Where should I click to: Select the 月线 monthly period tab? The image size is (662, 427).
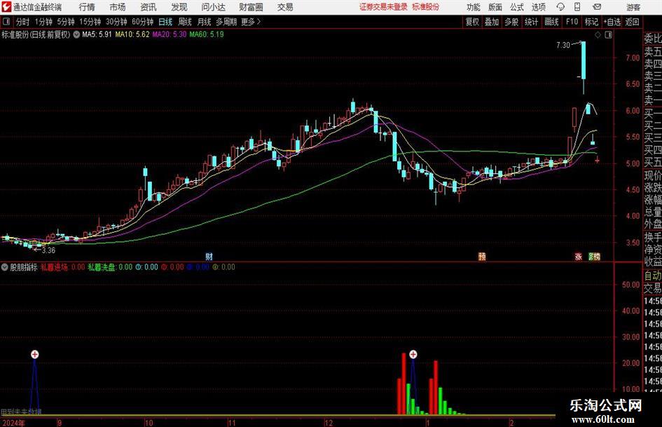[204, 22]
